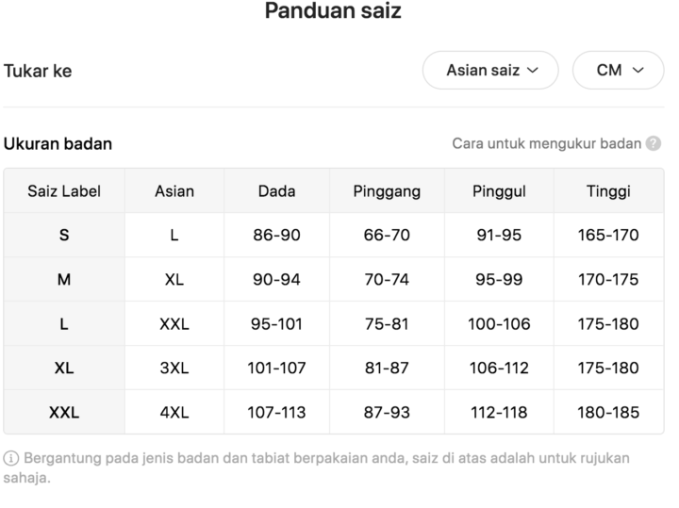Click the chevron in Asian saiz selector
The width and height of the screenshot is (679, 508).
click(533, 70)
